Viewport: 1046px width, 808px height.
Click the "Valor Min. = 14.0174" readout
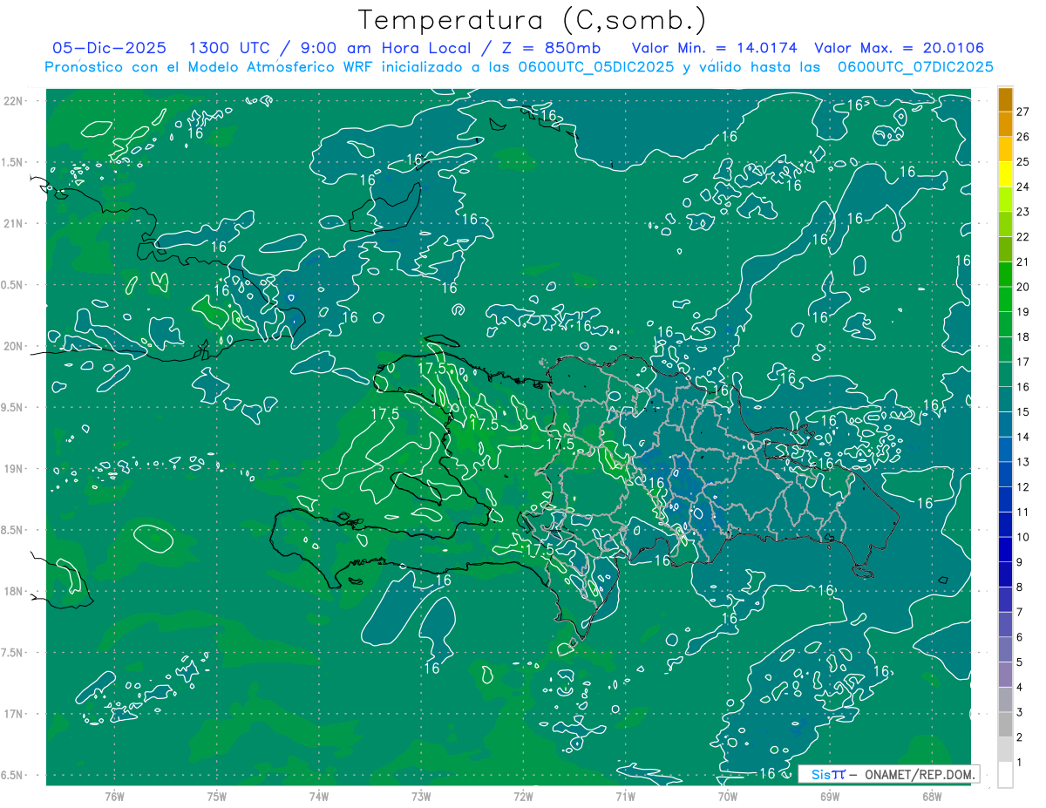coord(714,48)
